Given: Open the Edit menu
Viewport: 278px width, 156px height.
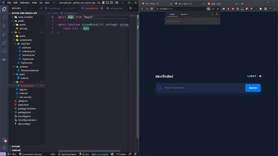Looking at the screenshot, I should tap(16, 3).
